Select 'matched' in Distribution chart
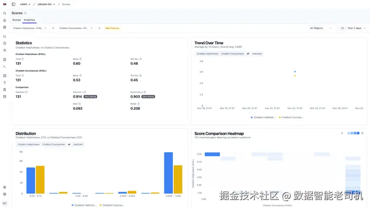This screenshot has height=208, width=370. coord(78,145)
